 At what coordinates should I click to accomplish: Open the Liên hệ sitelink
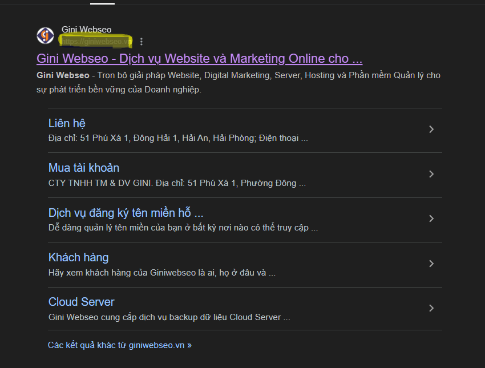[x=67, y=123]
